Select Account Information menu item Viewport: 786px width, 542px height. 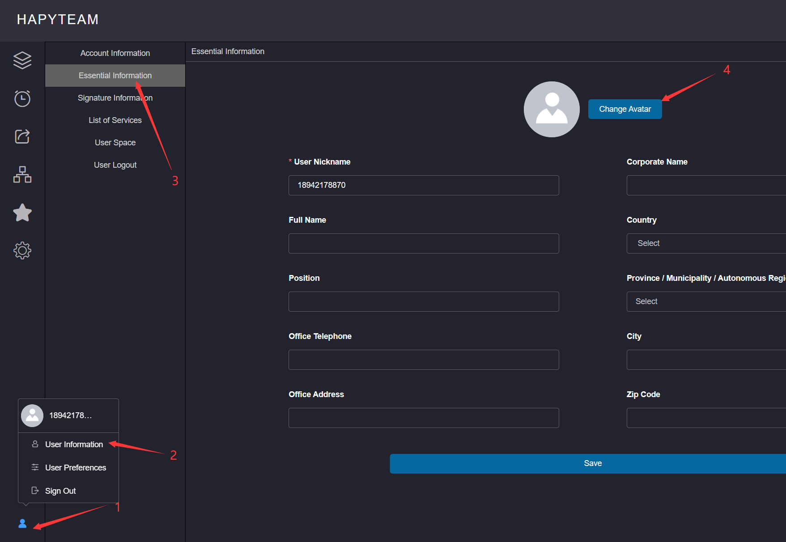(115, 53)
